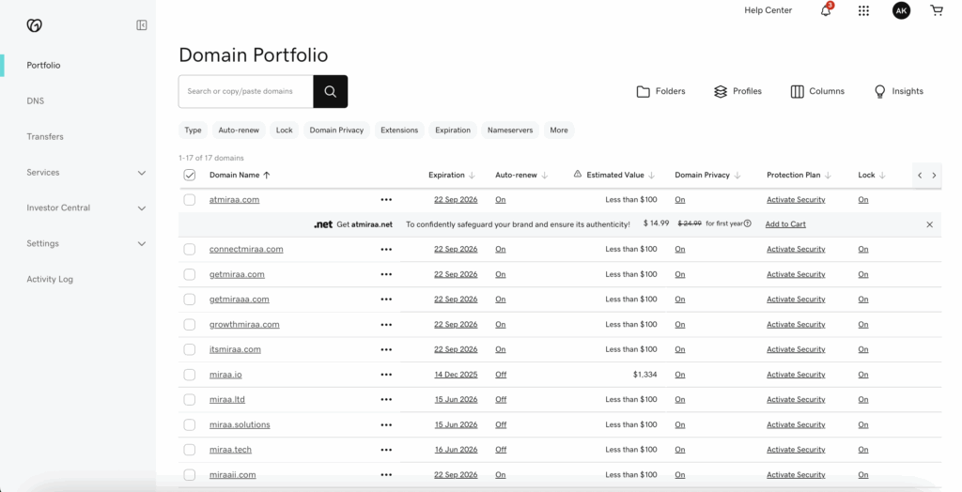Screen dimensions: 962x492
Task: Open Insights lightbulb panel
Action: [x=898, y=91]
